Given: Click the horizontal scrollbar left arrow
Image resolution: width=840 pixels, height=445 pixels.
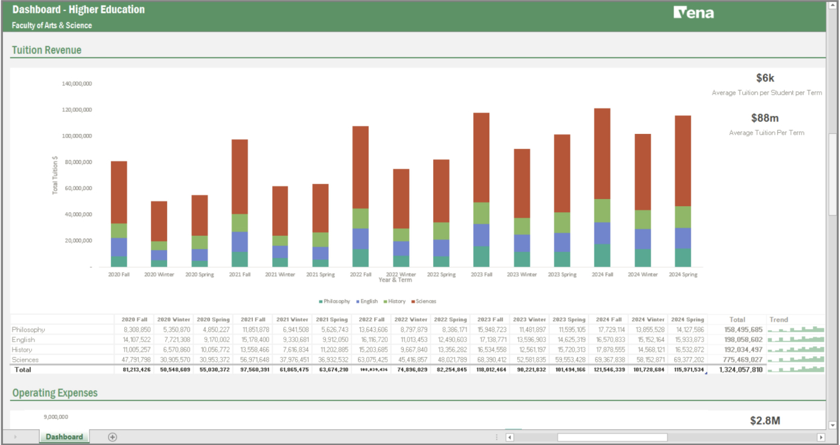Looking at the screenshot, I should [x=511, y=437].
